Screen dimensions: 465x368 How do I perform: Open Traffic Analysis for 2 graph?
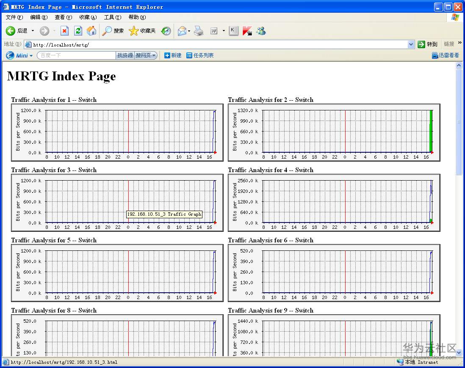click(x=334, y=132)
